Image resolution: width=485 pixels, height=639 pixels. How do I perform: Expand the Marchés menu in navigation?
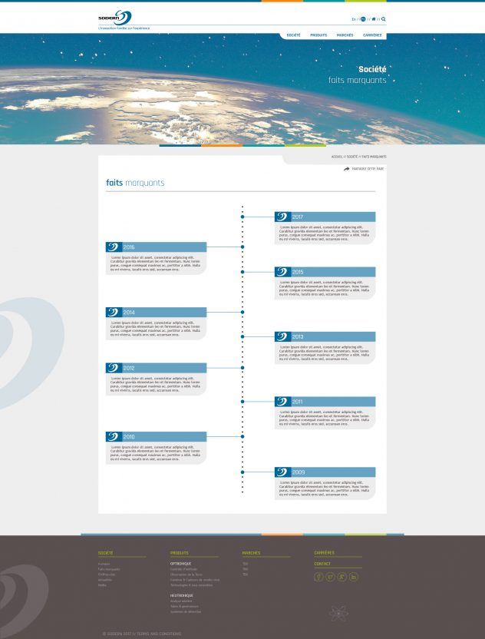click(x=345, y=35)
